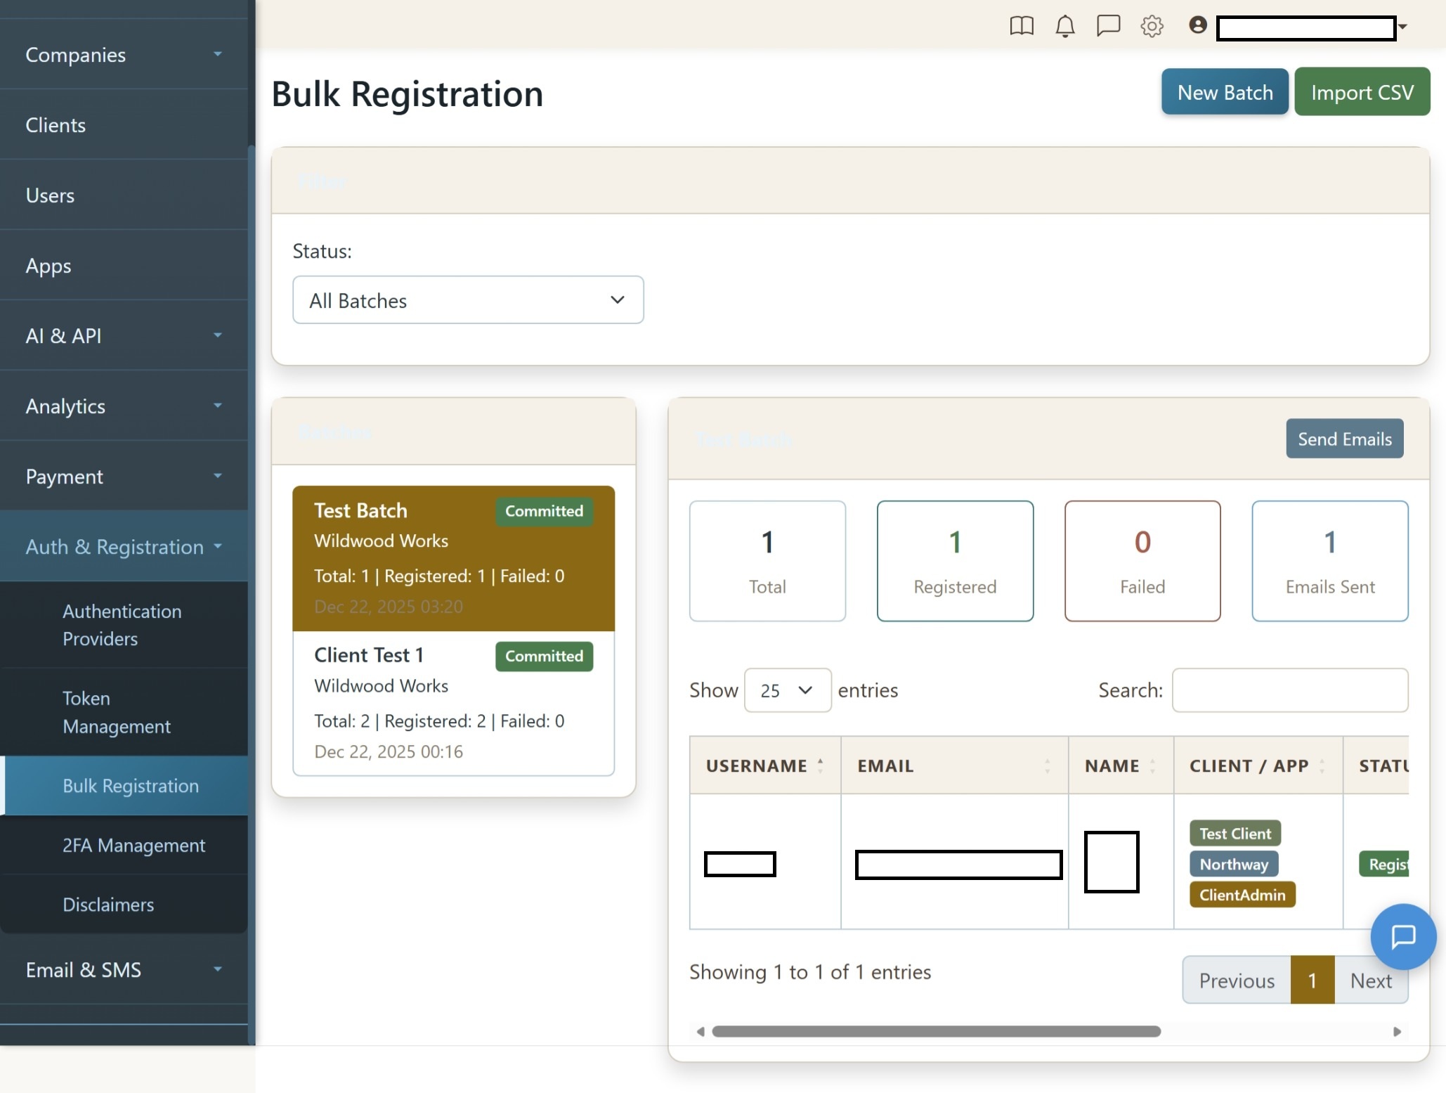Open the Show 25 entries dropdown
This screenshot has height=1093, width=1446.
coord(787,690)
